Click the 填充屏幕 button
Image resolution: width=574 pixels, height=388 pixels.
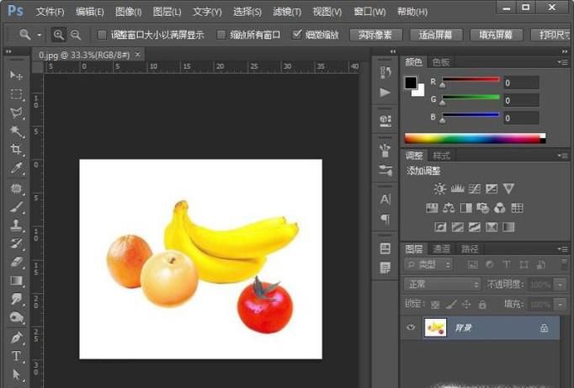click(497, 35)
